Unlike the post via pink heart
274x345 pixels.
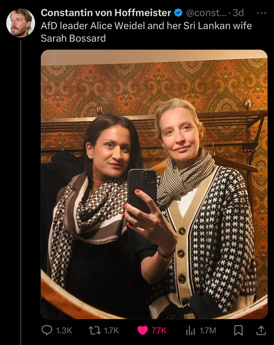tap(142, 331)
